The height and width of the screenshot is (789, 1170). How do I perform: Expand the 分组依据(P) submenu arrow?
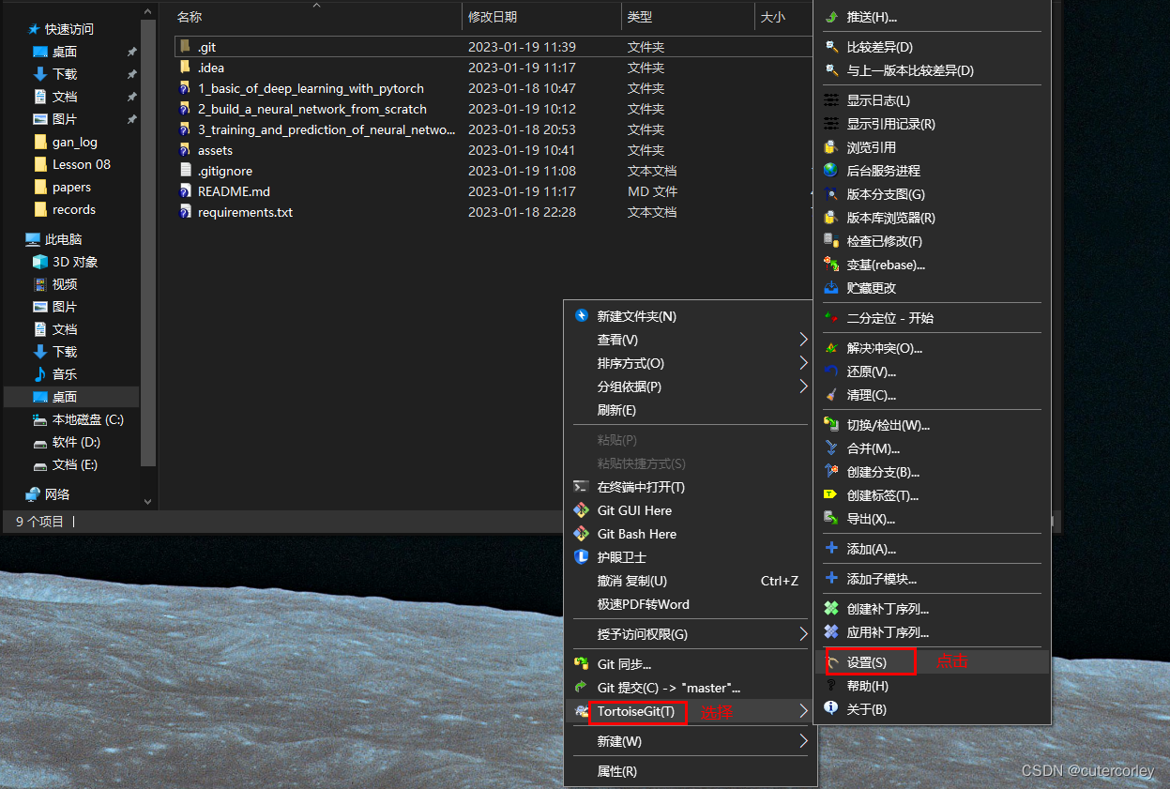pos(803,387)
